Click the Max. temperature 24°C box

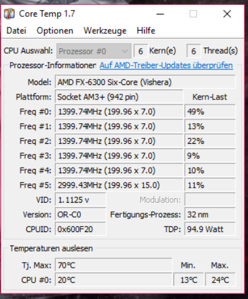coord(220,280)
